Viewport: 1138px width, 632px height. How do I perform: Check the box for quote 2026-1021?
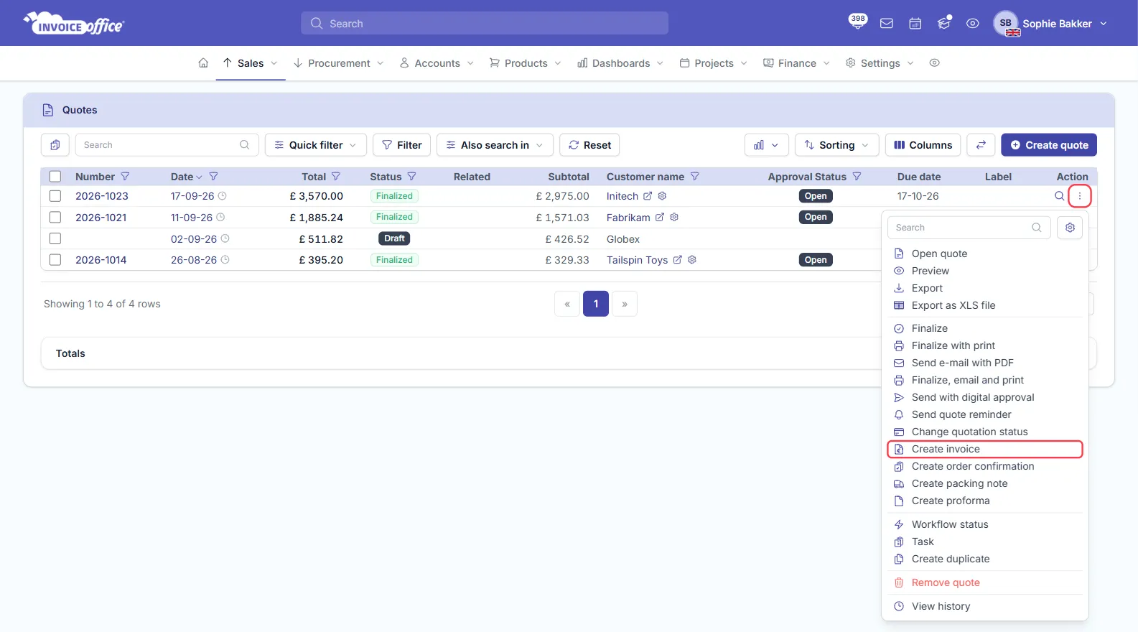55,217
